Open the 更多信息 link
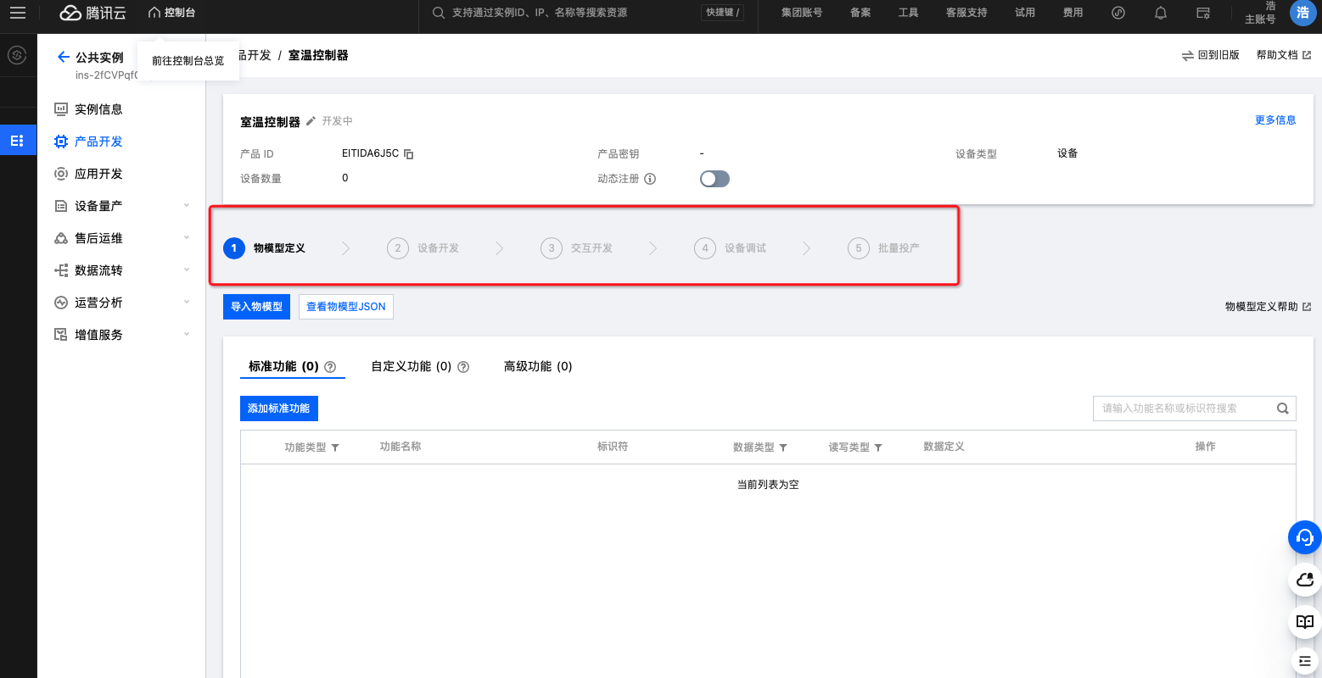Image resolution: width=1322 pixels, height=678 pixels. [x=1274, y=120]
